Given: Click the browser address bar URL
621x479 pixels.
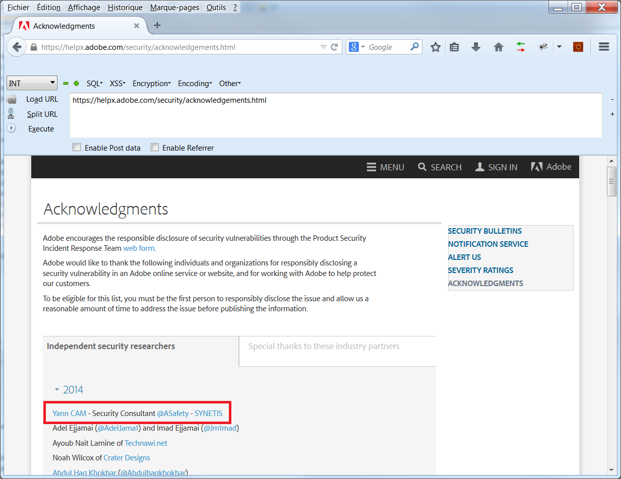Looking at the screenshot, I should (138, 47).
